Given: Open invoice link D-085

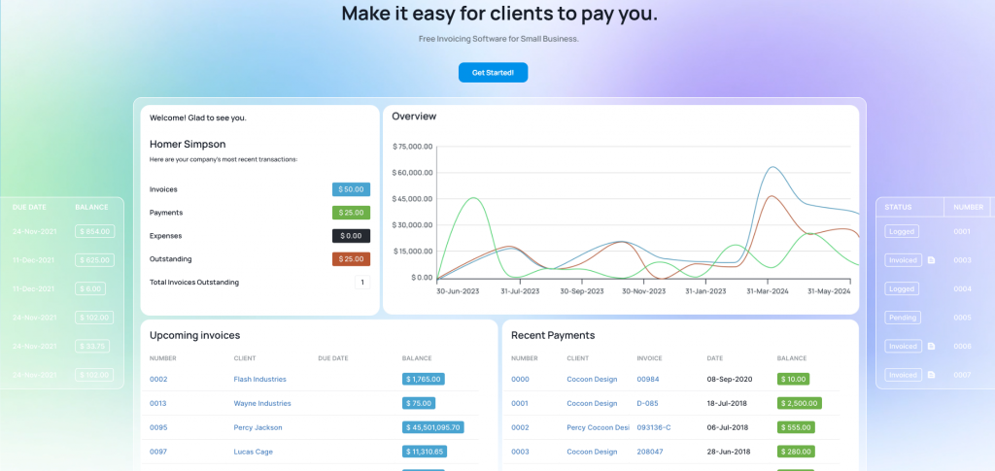Looking at the screenshot, I should (x=648, y=403).
